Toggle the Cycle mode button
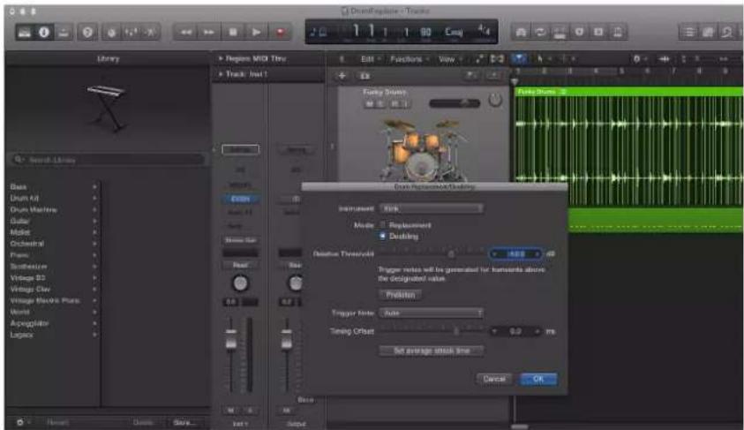This screenshot has height=430, width=744. pos(540,33)
